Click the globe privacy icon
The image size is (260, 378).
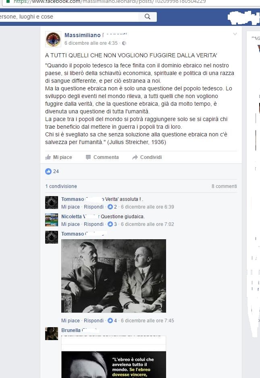[124, 43]
